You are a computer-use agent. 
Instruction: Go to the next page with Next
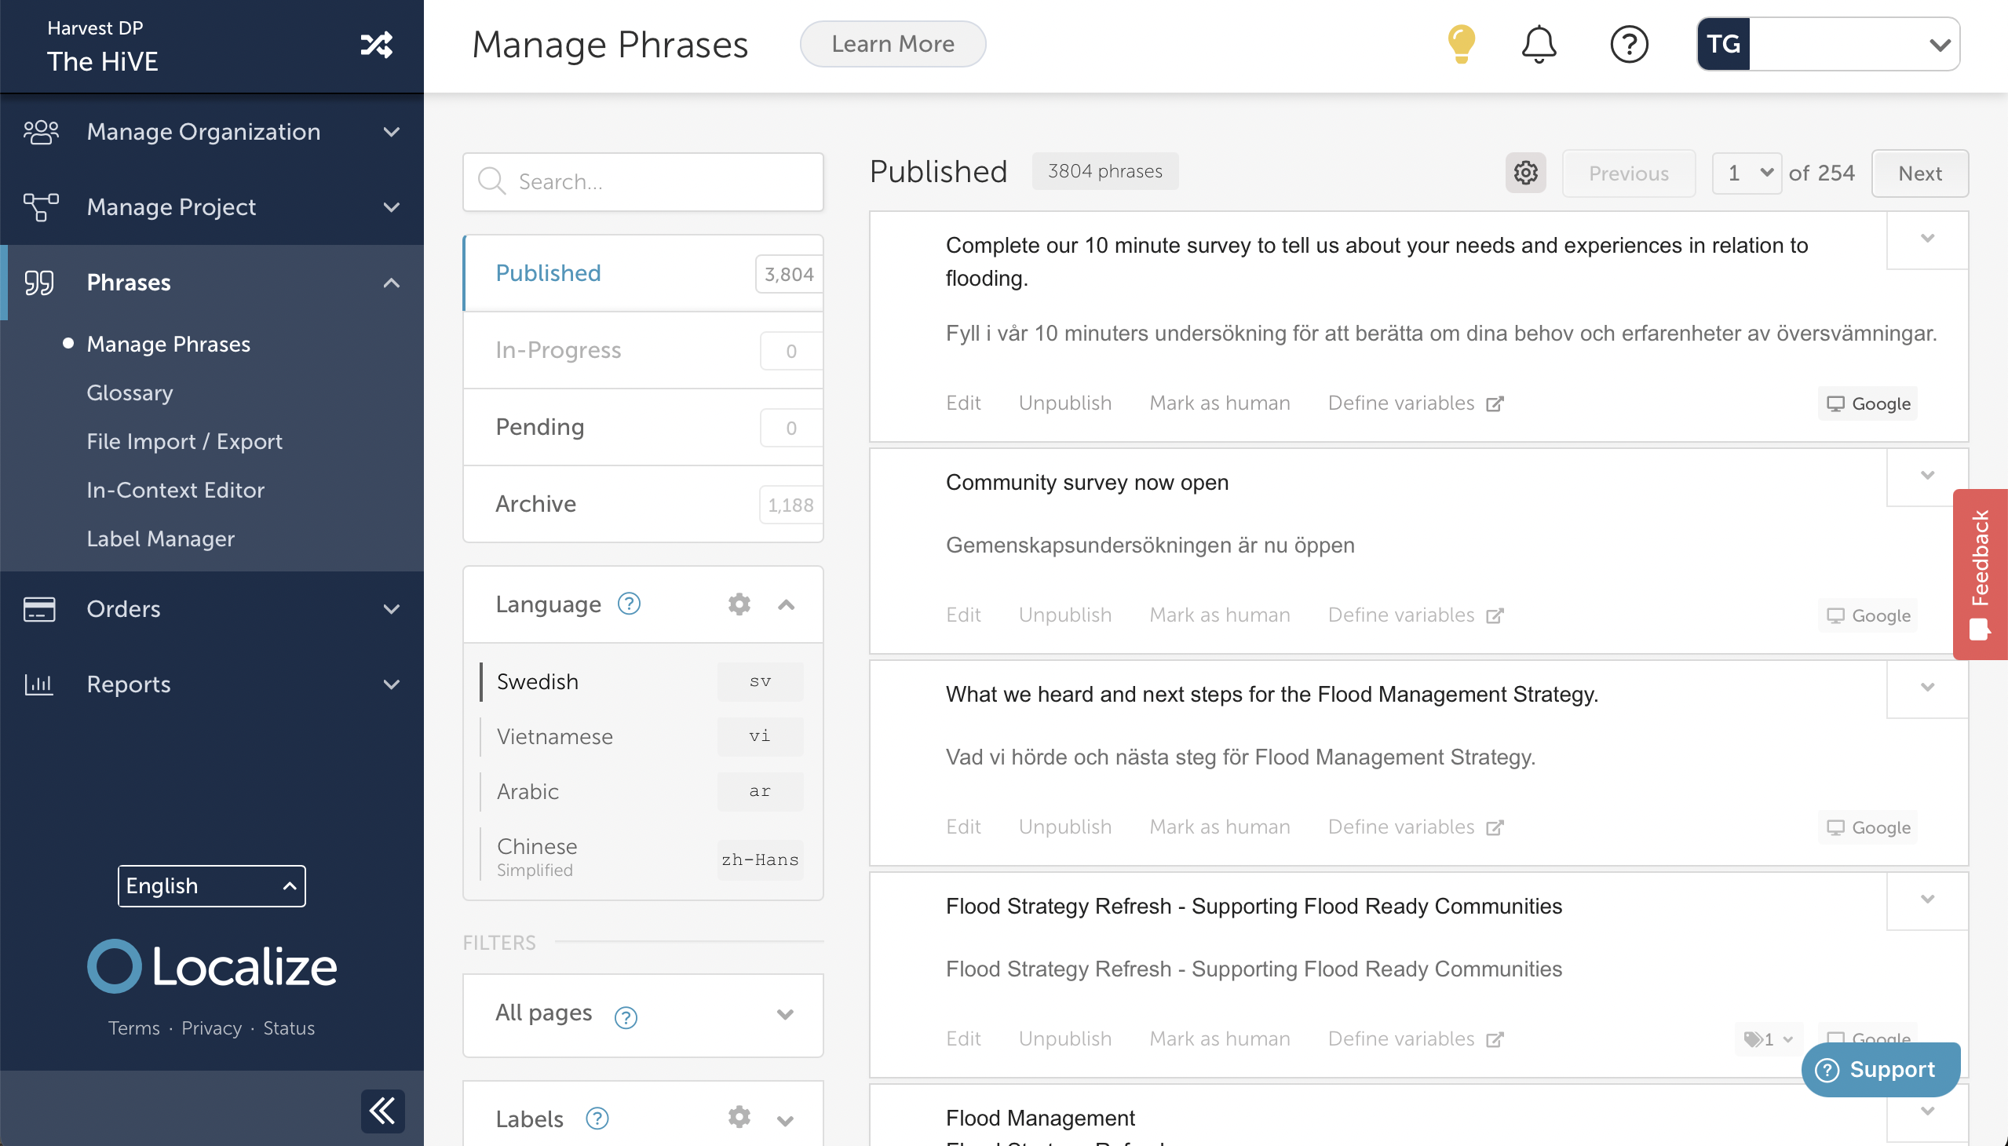1919,173
